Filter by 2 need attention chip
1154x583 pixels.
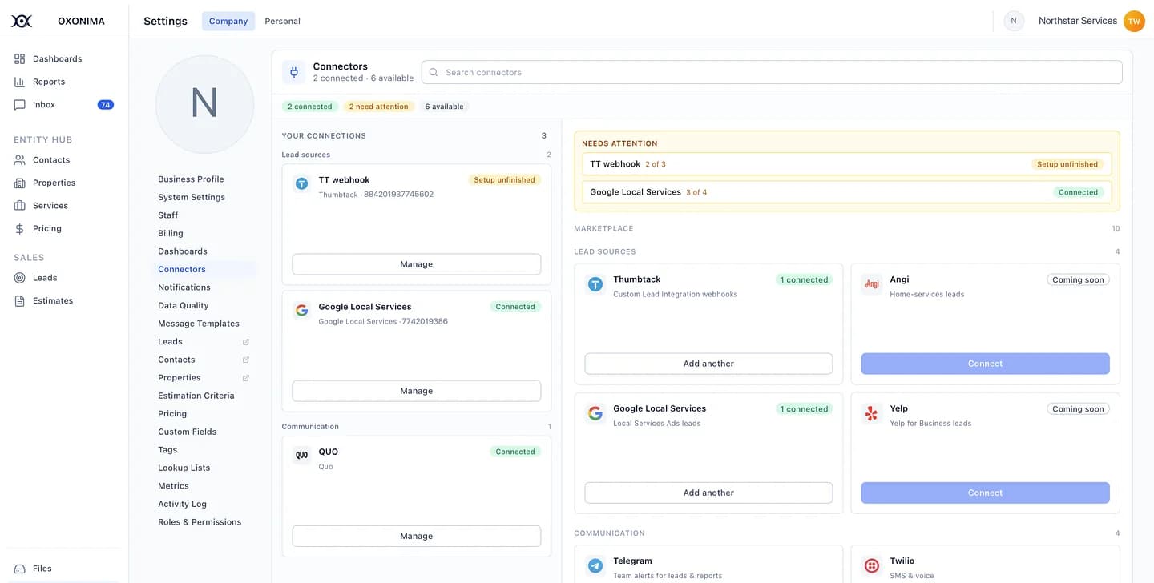[x=378, y=107]
